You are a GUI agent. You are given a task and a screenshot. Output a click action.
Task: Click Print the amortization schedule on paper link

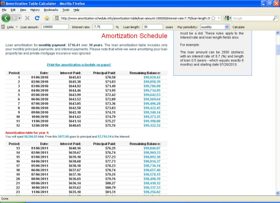tap(79, 65)
